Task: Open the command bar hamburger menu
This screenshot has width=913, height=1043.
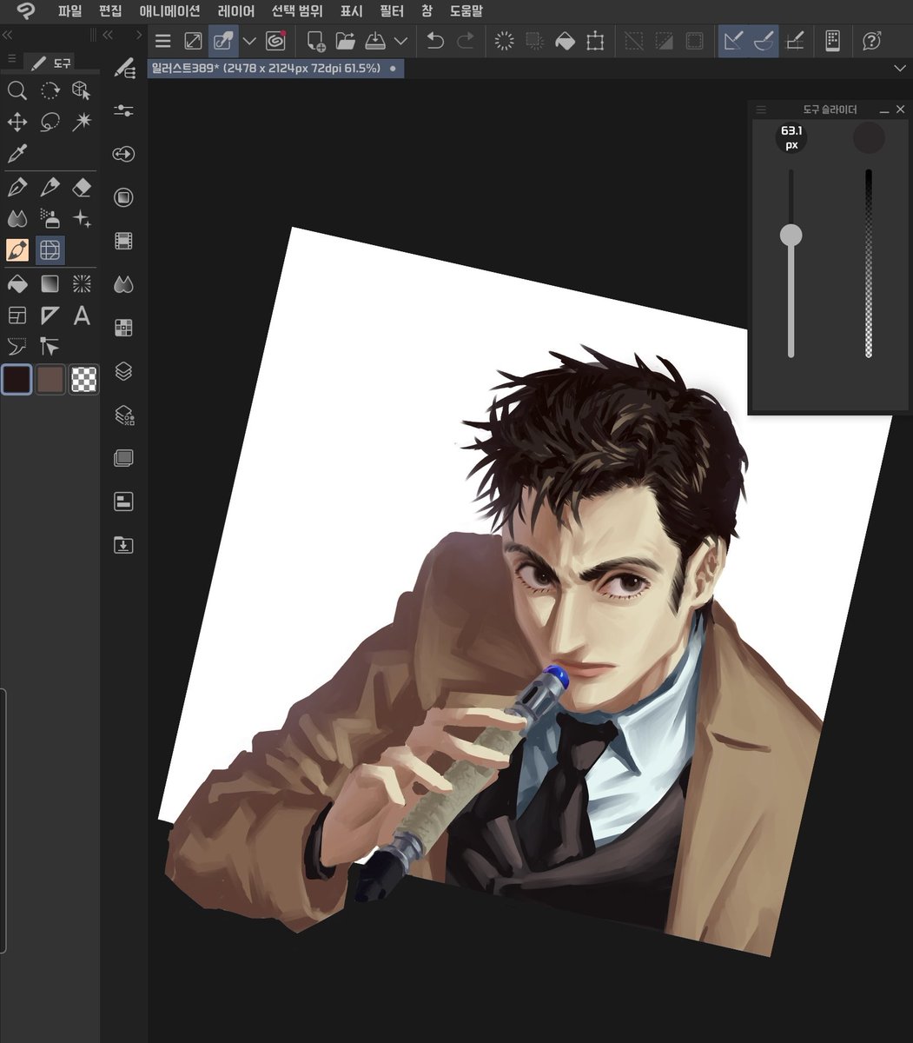Action: [162, 41]
